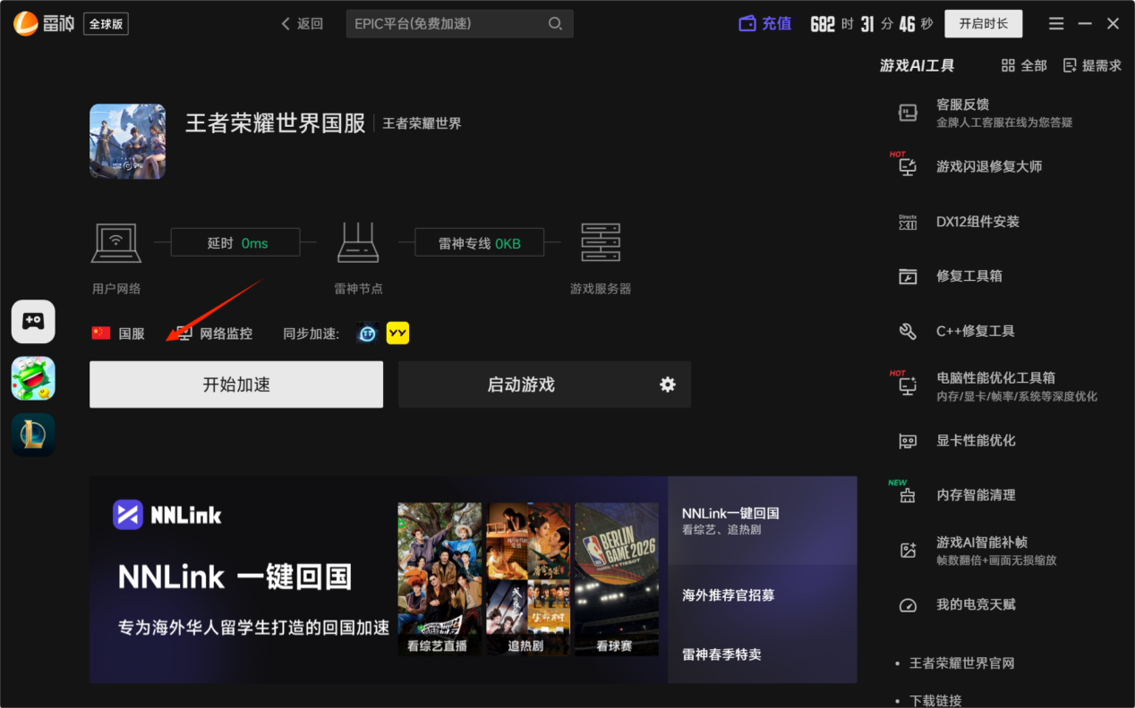Click the search magnifier icon
Image resolution: width=1135 pixels, height=708 pixels.
[556, 24]
